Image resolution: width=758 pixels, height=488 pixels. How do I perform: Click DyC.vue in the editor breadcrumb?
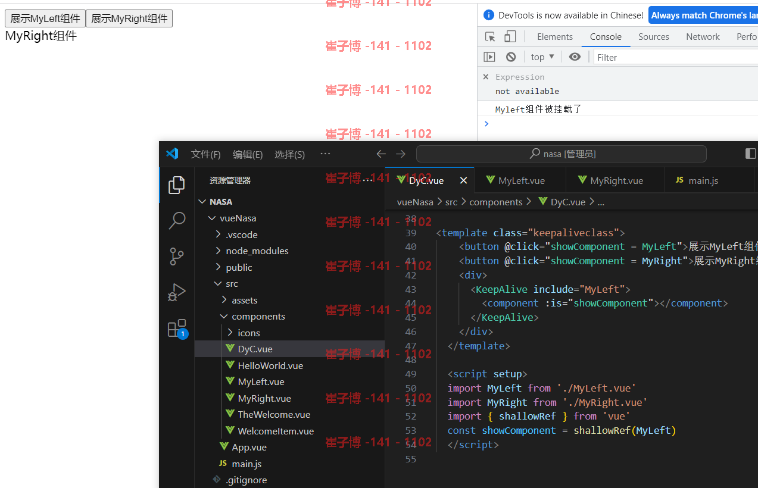tap(562, 202)
